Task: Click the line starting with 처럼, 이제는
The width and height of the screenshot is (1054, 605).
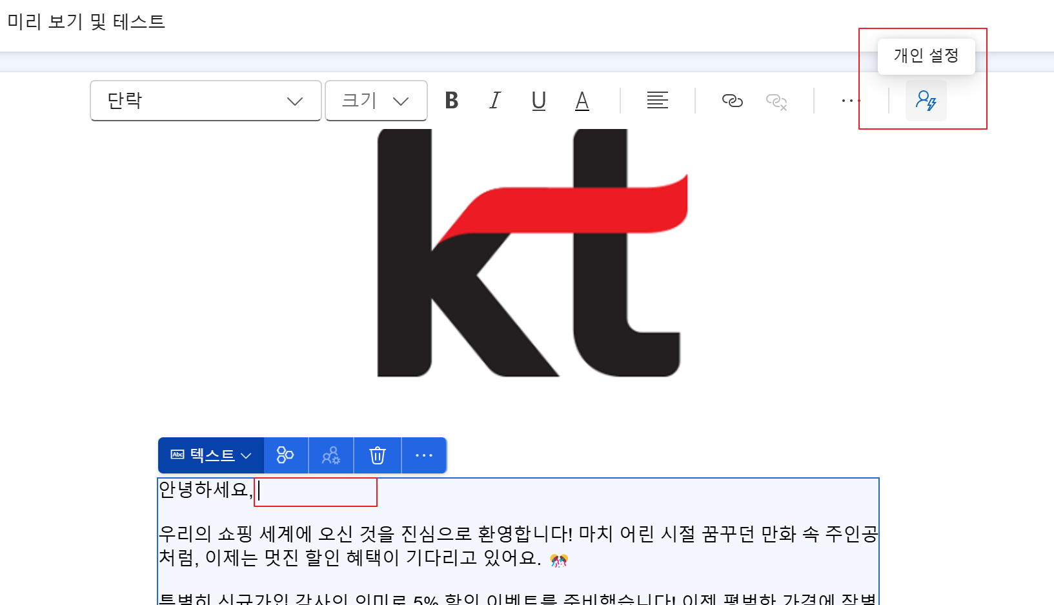Action: (x=363, y=558)
